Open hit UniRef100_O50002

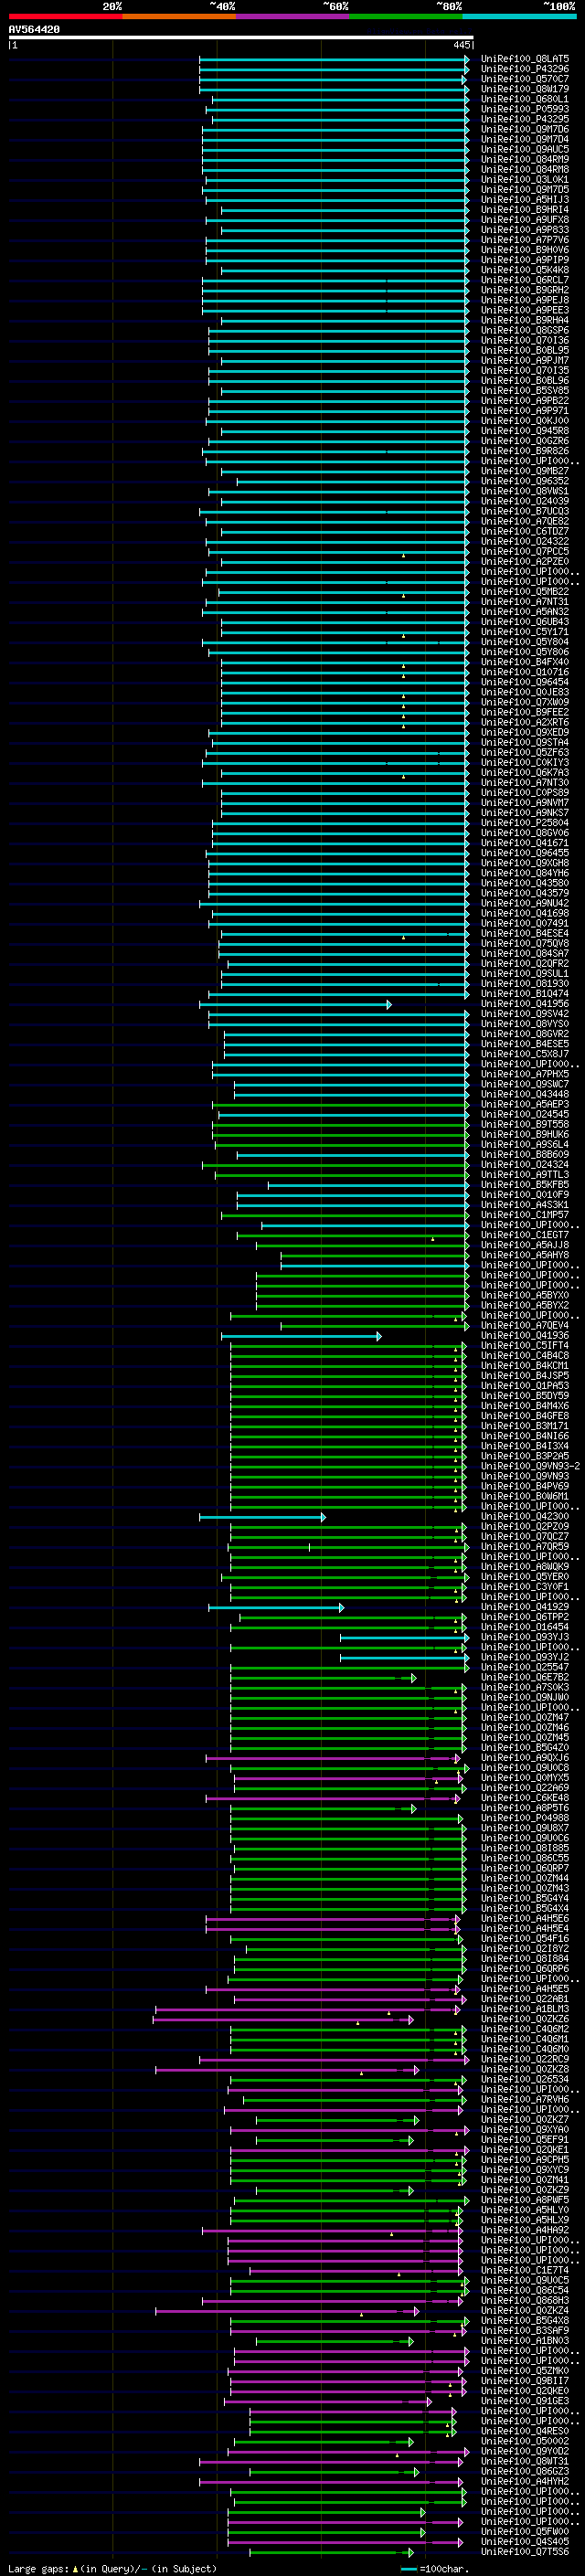[x=525, y=2440]
